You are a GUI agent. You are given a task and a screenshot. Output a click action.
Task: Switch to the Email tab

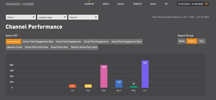(153, 4)
